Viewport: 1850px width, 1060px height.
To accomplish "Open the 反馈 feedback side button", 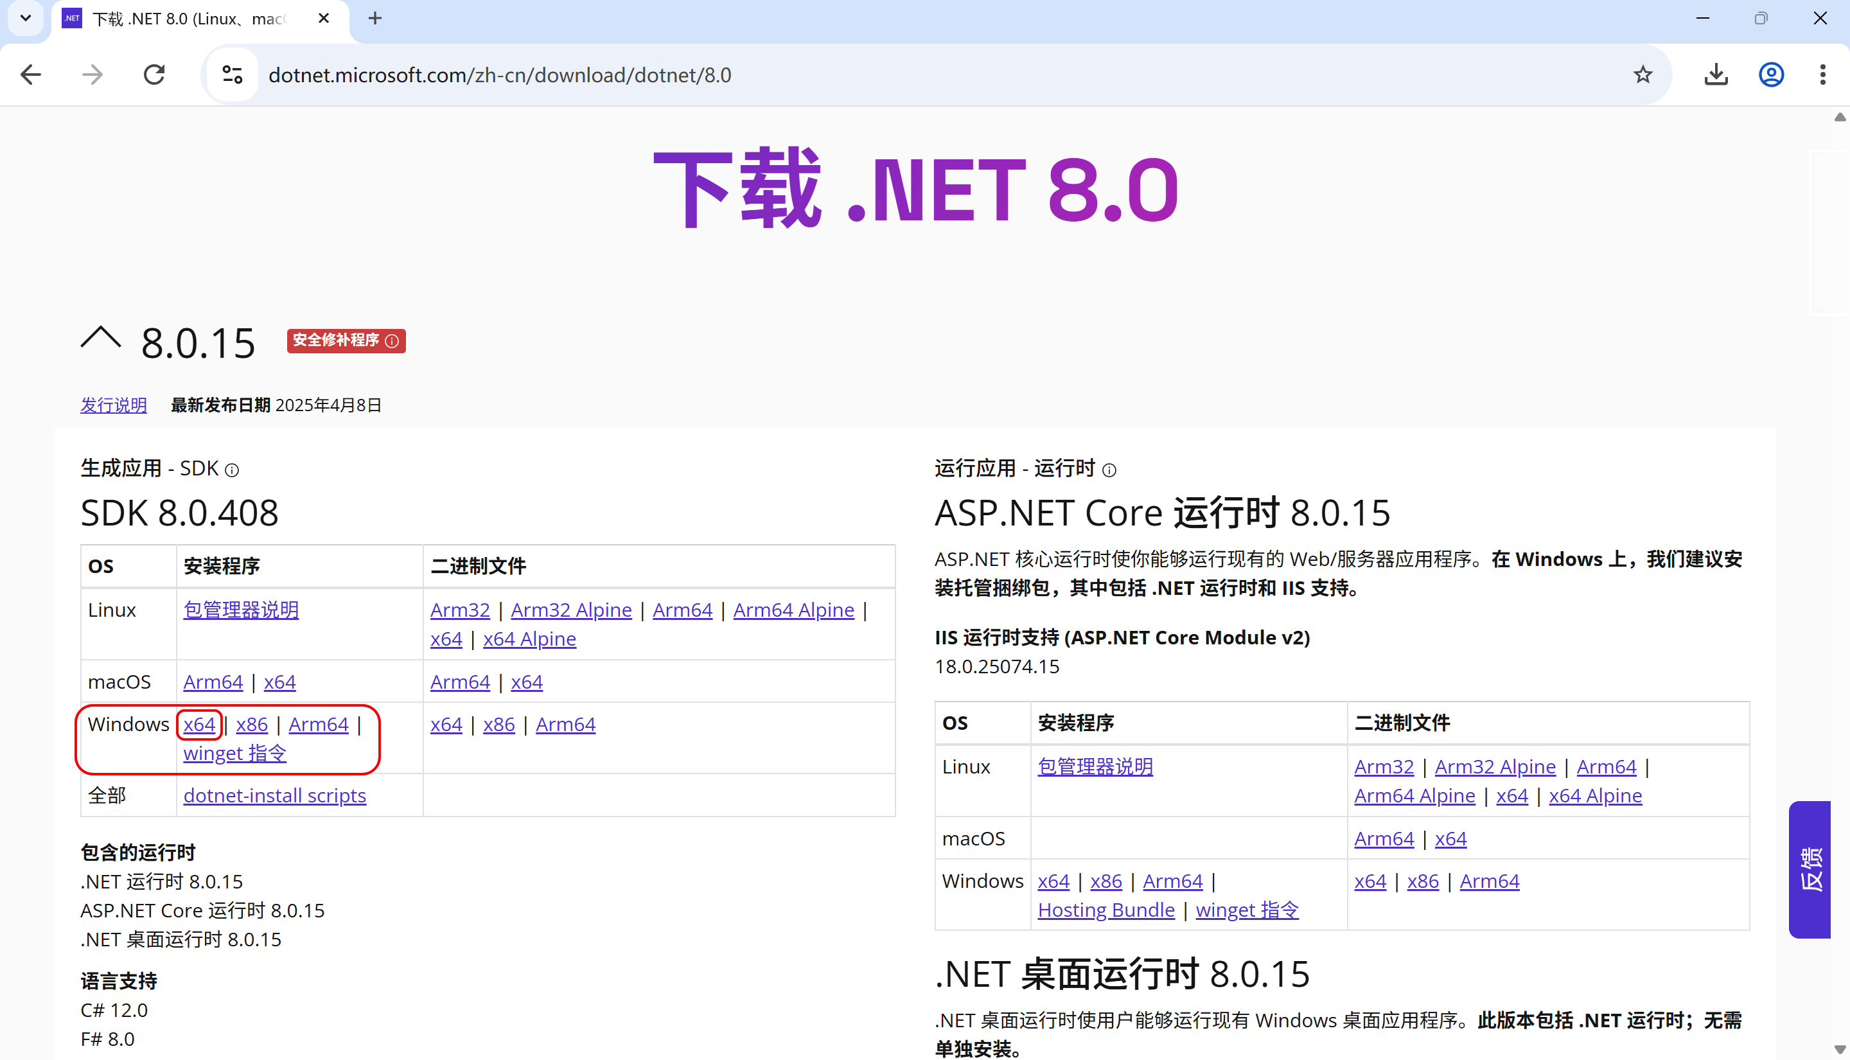I will [x=1810, y=869].
